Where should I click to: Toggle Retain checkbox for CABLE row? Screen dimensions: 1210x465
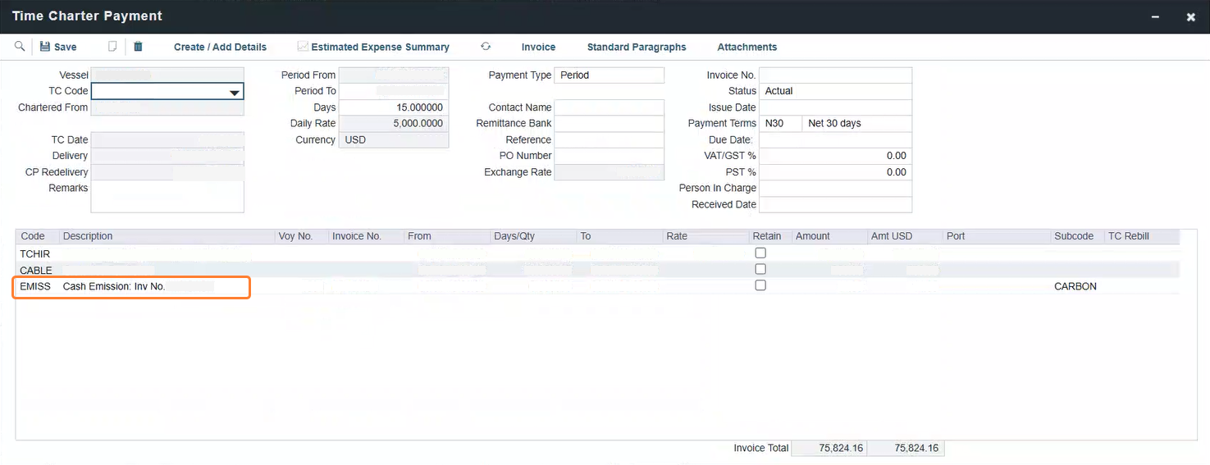pyautogui.click(x=760, y=269)
